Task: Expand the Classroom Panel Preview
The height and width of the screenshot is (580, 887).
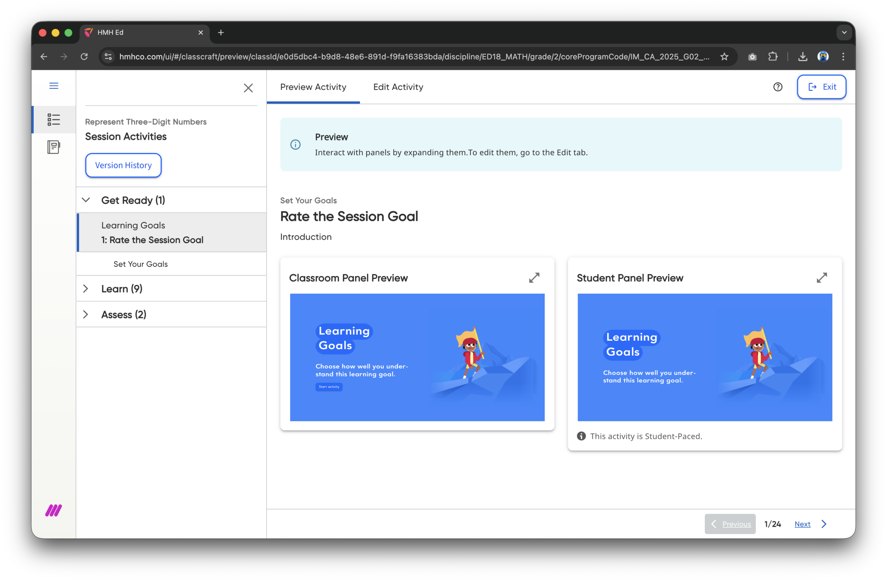Action: click(x=534, y=278)
